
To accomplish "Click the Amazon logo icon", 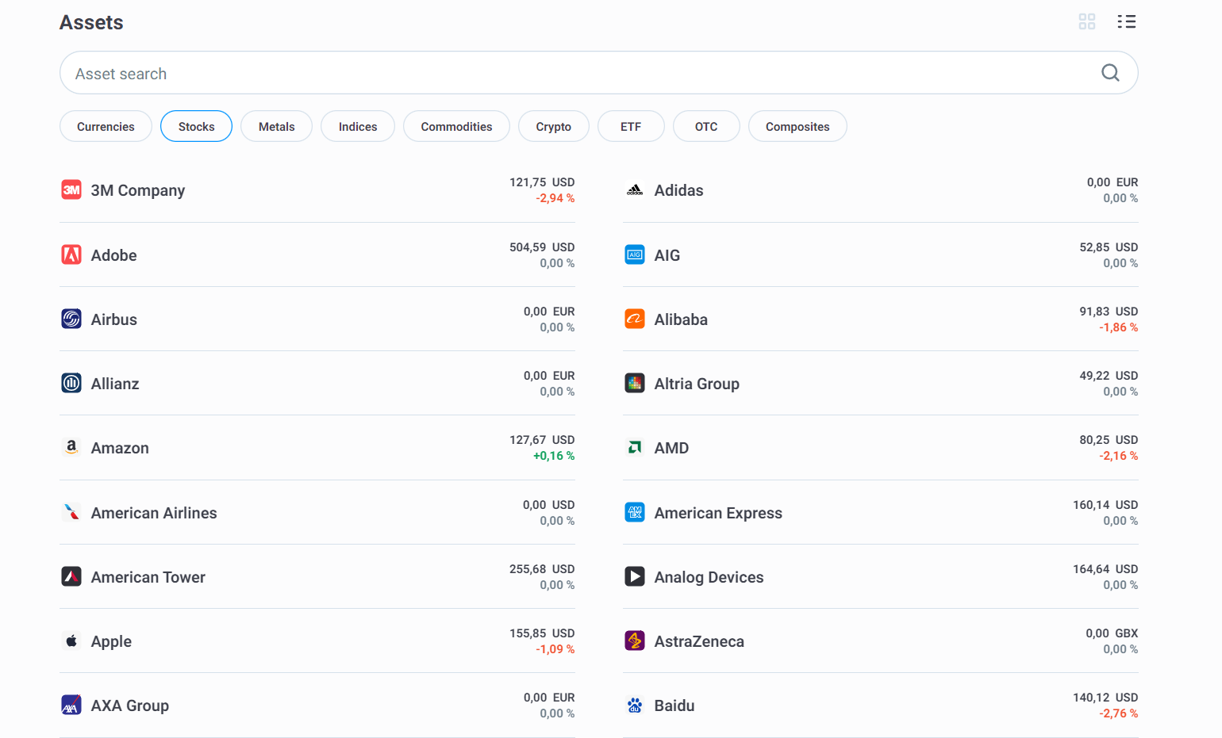I will [x=71, y=447].
